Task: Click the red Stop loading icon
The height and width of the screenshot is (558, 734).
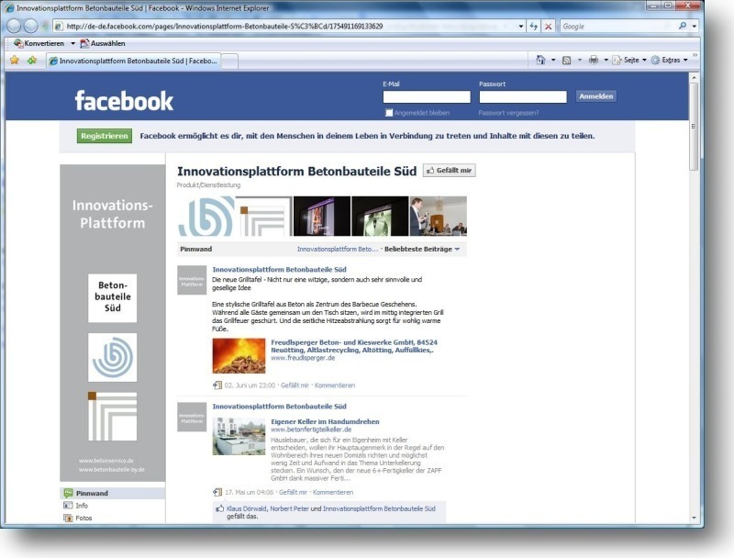Action: coord(548,27)
